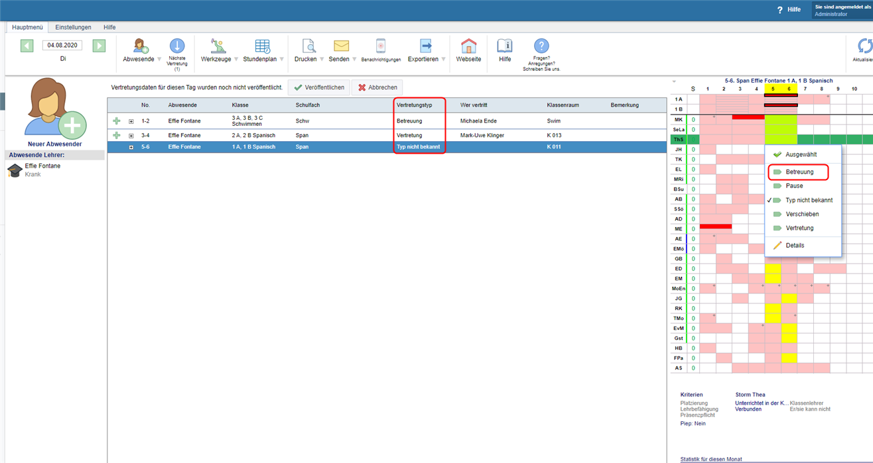Select period 5 column header in grid
873x463 pixels.
pyautogui.click(x=773, y=89)
